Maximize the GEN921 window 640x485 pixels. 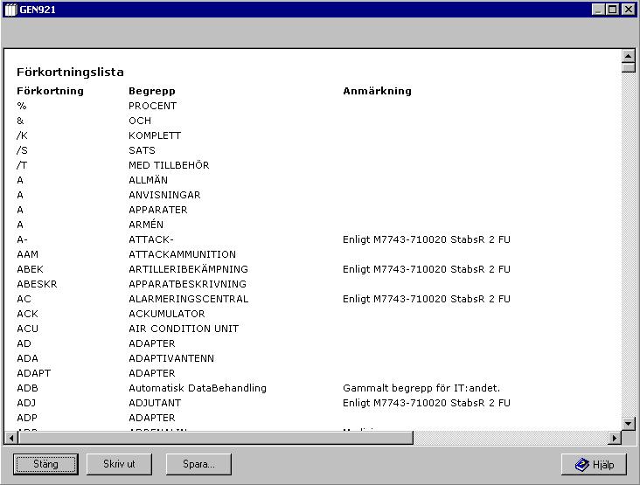coord(612,10)
